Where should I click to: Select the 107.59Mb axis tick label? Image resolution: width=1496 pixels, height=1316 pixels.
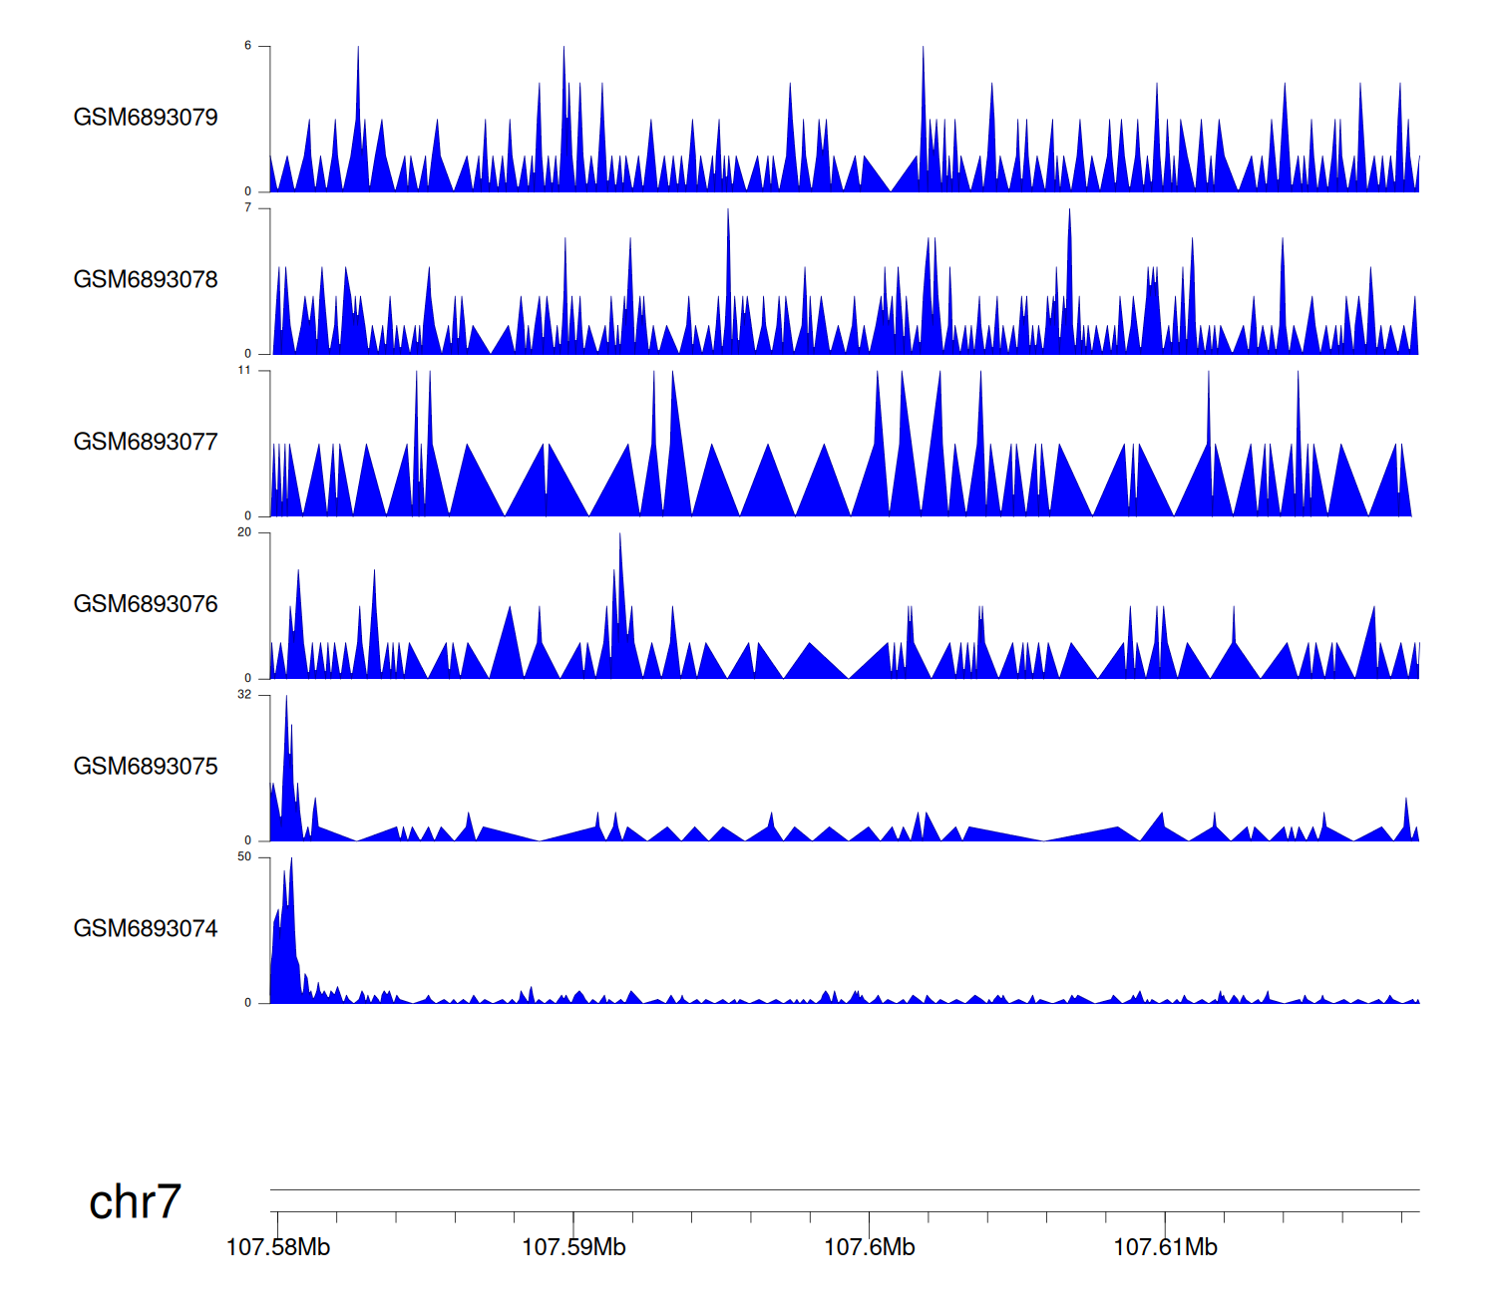coord(573,1247)
